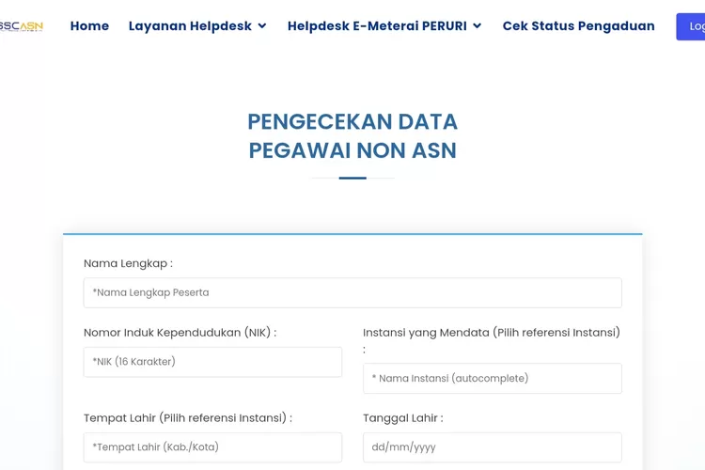Screen dimensions: 705x470
Task: Click the 'PENGECEKAN DATA PEGAWAI NON ASN' heading
Action: (x=352, y=135)
